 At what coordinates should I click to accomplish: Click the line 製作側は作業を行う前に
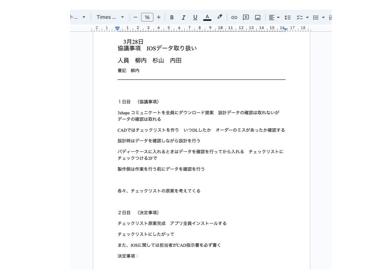161,169
